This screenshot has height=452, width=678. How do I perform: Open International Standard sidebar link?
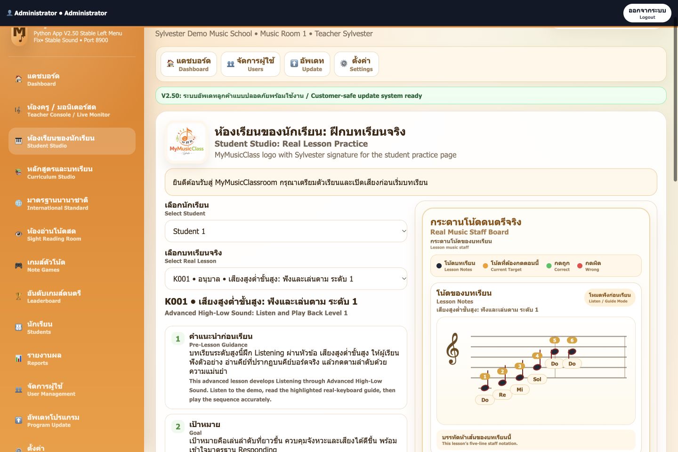(72, 203)
